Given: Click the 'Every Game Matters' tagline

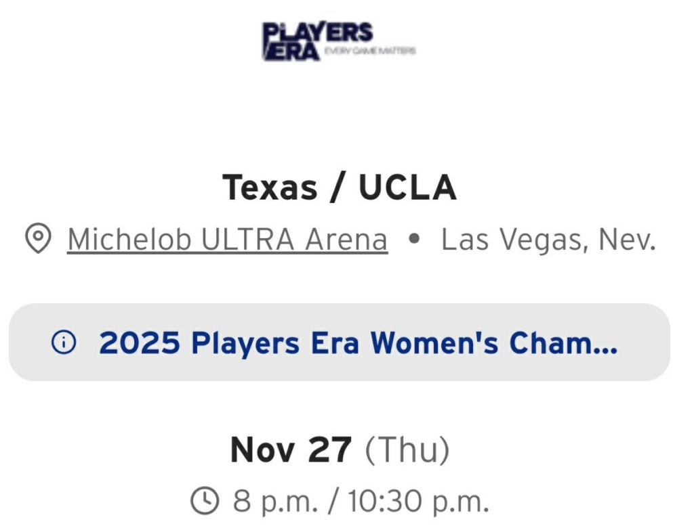Looking at the screenshot, I should (369, 51).
